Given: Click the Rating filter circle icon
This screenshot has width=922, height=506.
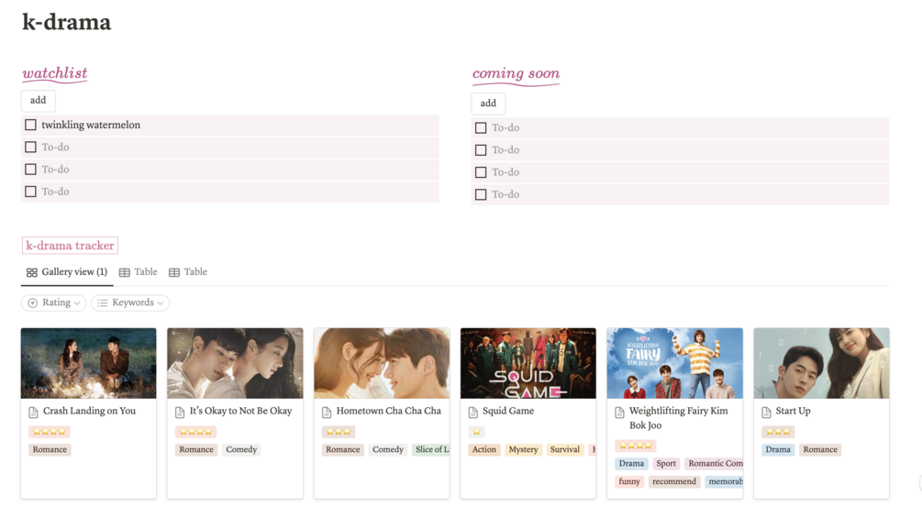Looking at the screenshot, I should point(33,302).
